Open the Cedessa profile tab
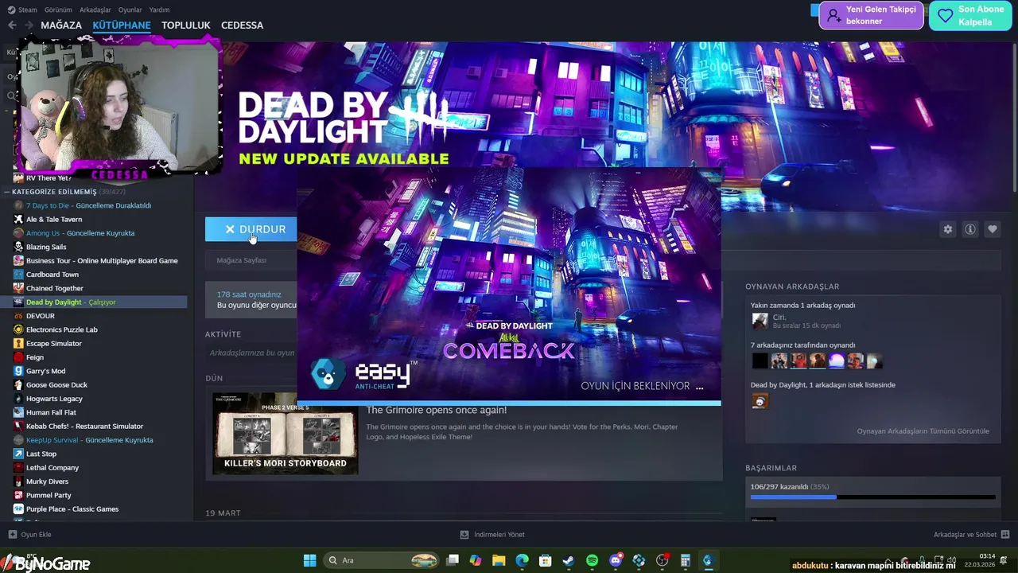This screenshot has width=1018, height=573. (242, 25)
